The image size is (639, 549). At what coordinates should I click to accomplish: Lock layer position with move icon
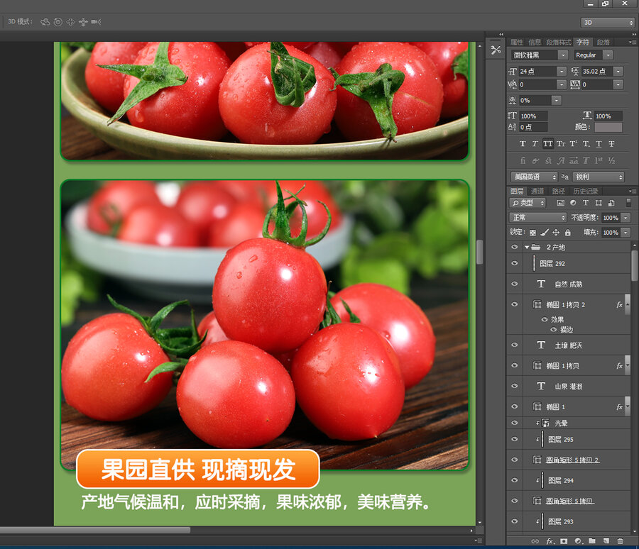coord(556,233)
